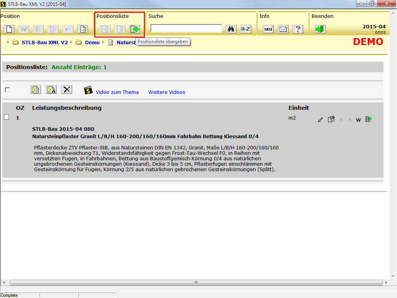Open the envelope mail icon
397x298 pixels.
coord(283,29)
